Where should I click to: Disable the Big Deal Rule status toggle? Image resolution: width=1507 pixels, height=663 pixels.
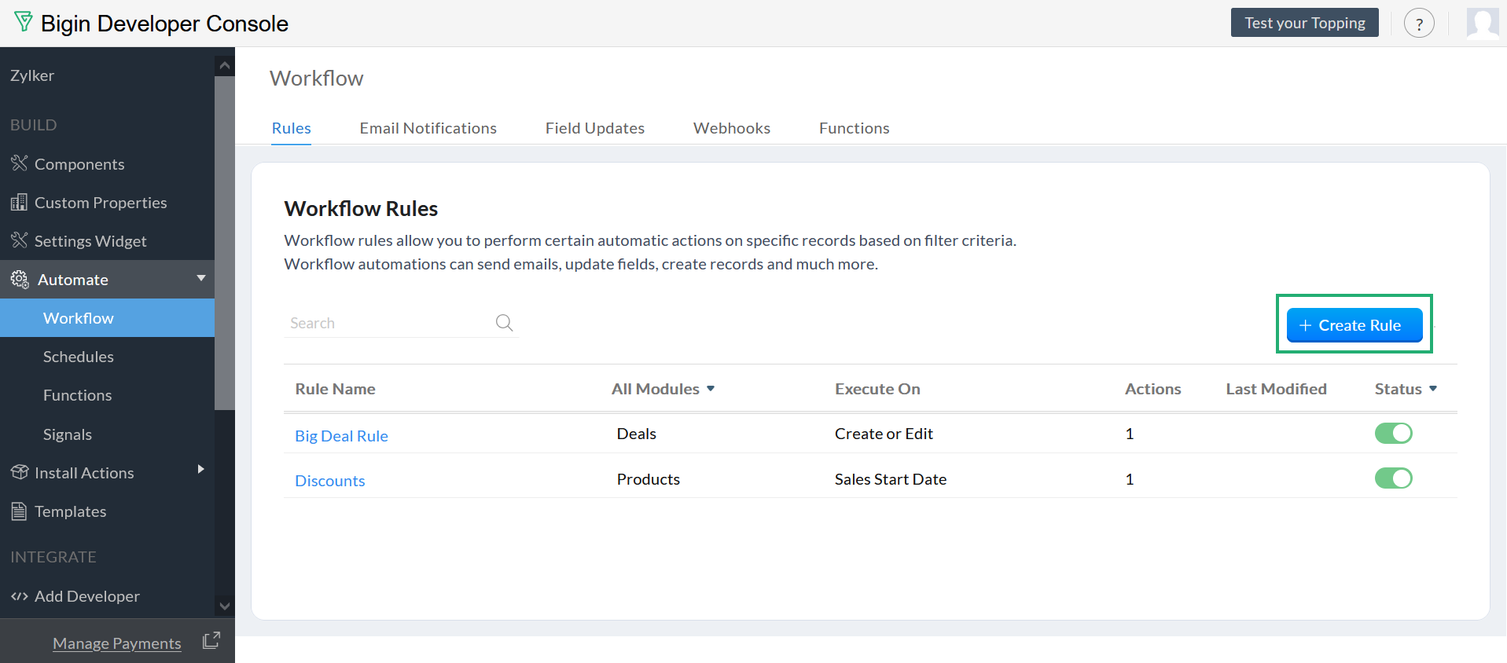1393,434
